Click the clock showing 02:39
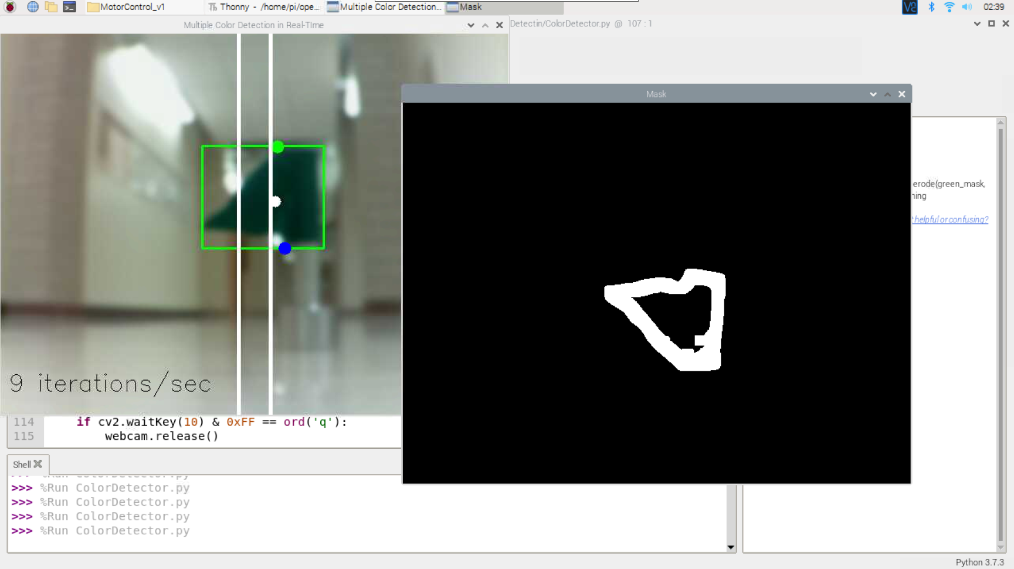This screenshot has height=569, width=1014. [995, 8]
